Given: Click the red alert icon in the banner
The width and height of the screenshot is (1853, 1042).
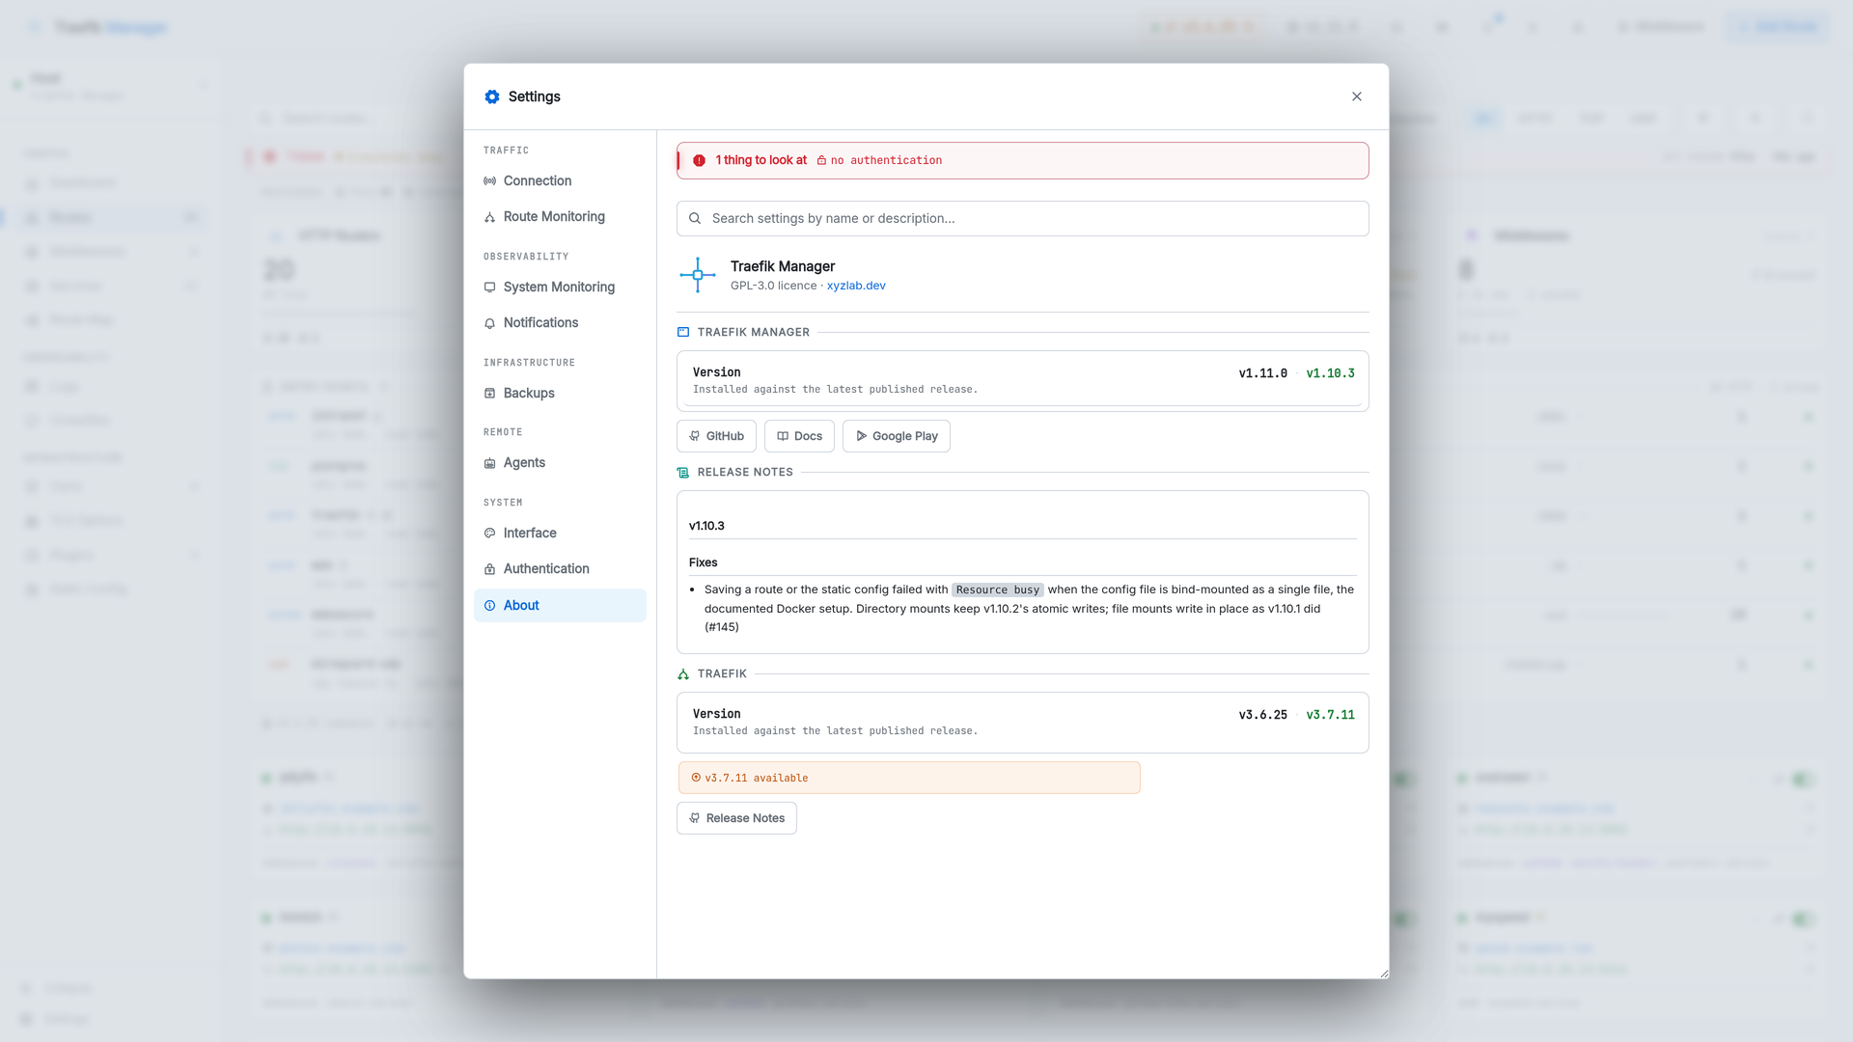Looking at the screenshot, I should point(700,160).
